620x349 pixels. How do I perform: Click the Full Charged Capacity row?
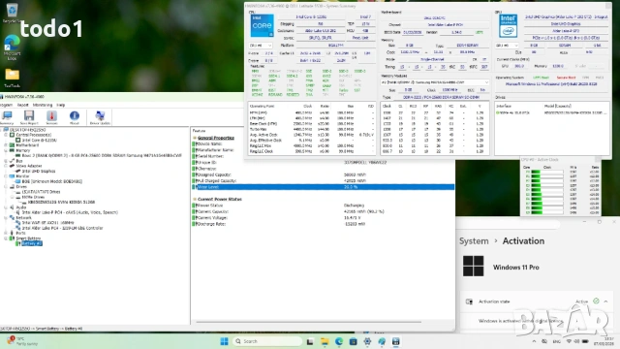point(323,180)
